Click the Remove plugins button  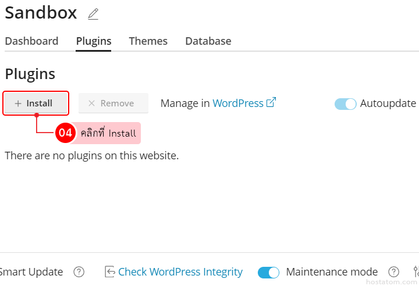113,103
